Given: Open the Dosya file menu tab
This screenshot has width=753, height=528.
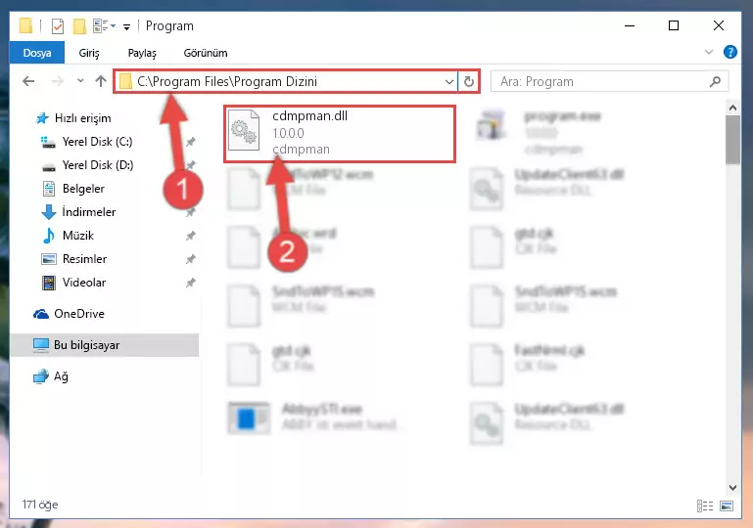Looking at the screenshot, I should [37, 53].
